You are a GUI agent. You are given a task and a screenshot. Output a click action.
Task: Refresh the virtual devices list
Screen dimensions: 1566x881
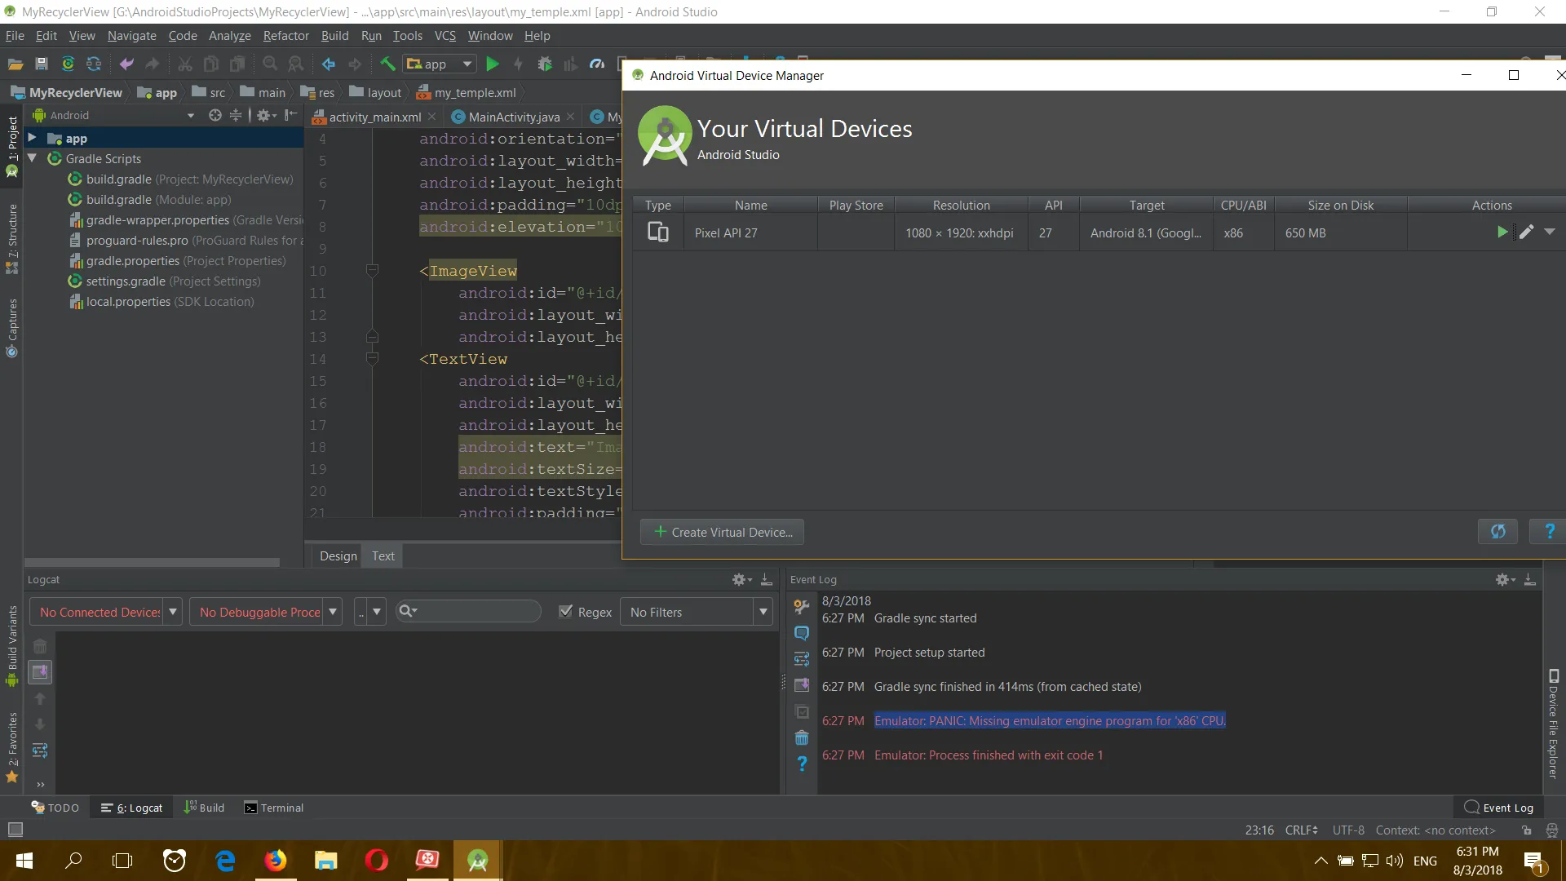pyautogui.click(x=1497, y=532)
